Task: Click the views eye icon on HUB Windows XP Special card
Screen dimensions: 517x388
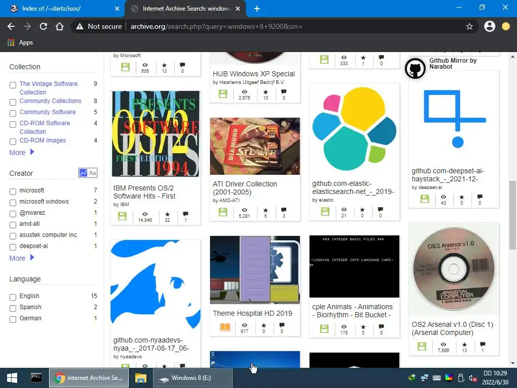Action: click(x=244, y=92)
